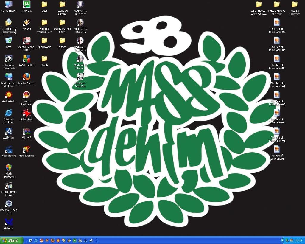Click the Start button
Screen dimensions: 305x244
[12, 240]
